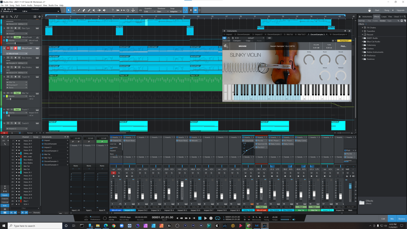Show automation curve icon in track header

tap(16, 17)
